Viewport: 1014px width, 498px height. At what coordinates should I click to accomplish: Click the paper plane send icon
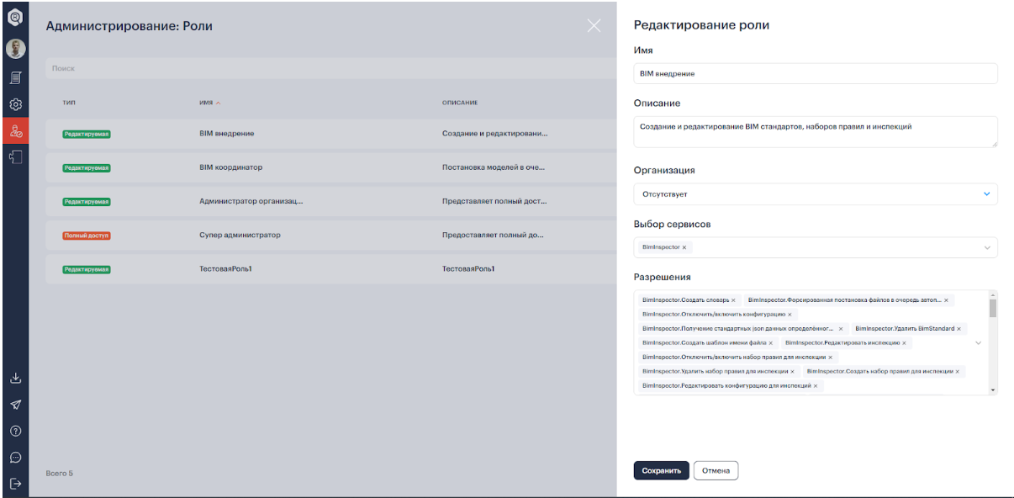pyautogui.click(x=15, y=405)
